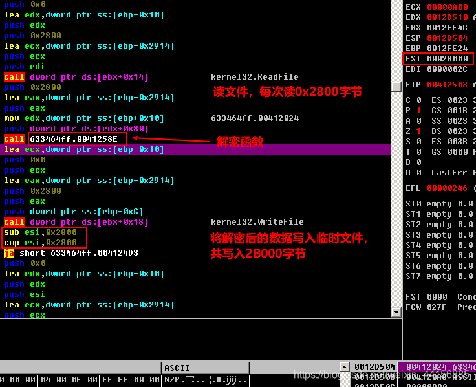476x387 pixels.
Task: Click the FST 0000 status word
Action: 426,296
